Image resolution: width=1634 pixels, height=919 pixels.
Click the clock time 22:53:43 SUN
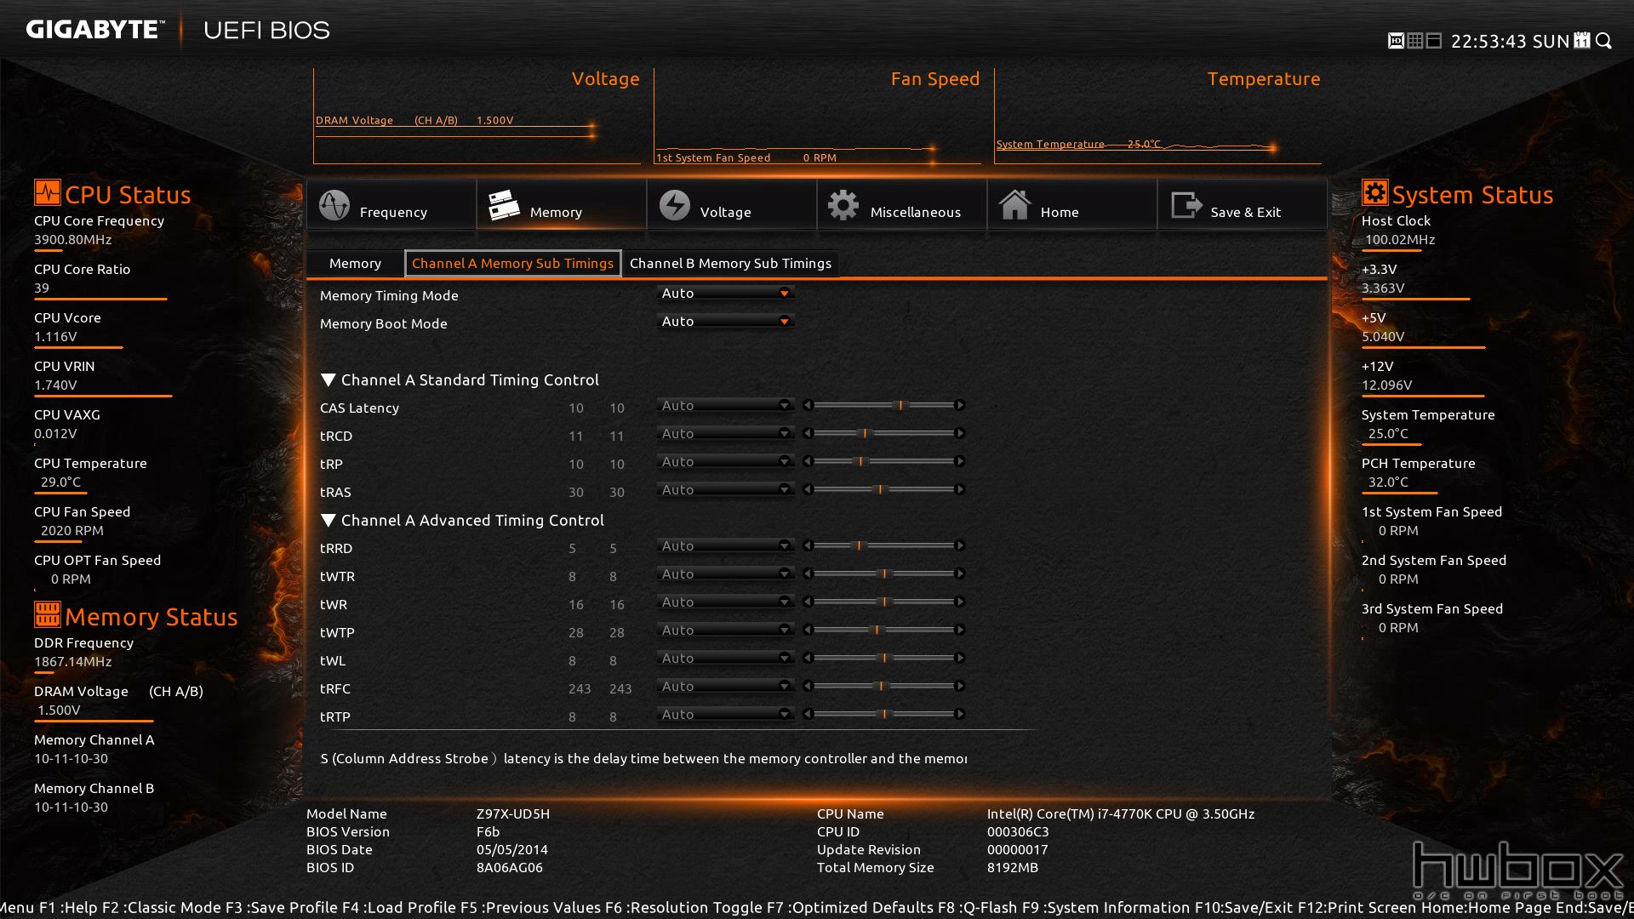click(1510, 41)
